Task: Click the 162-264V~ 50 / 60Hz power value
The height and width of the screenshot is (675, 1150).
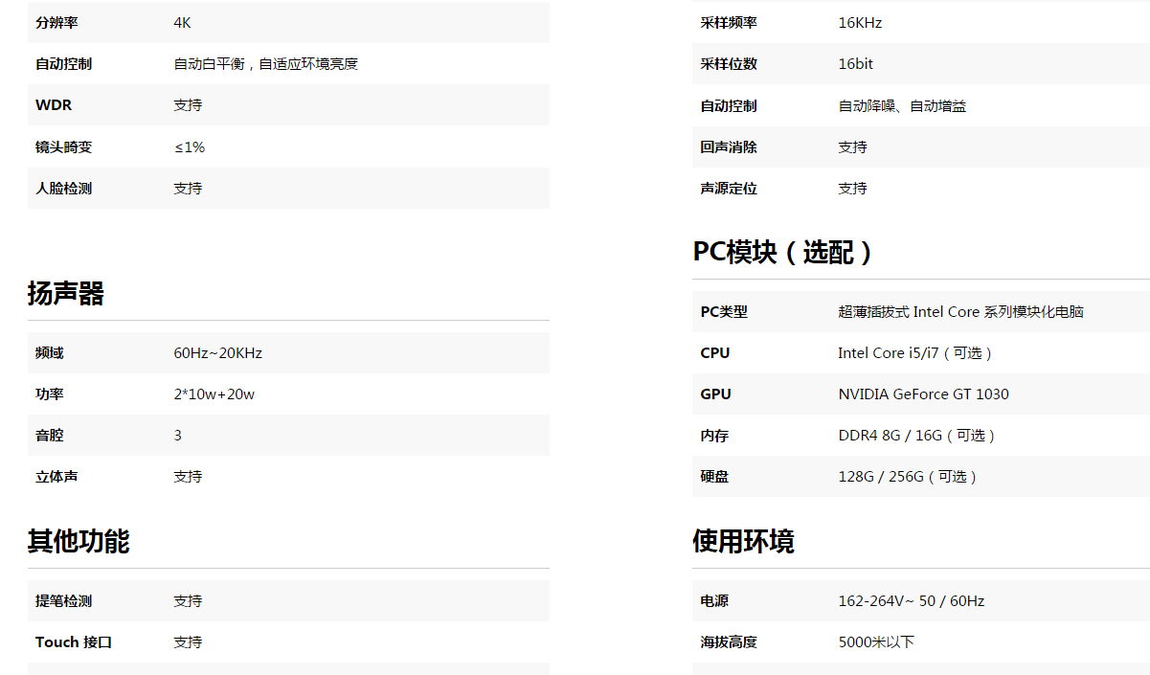Action: coord(911,601)
